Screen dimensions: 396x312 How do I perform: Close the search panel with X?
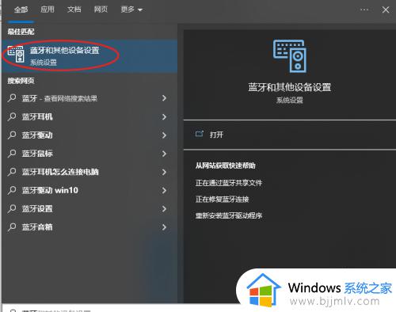pyautogui.click(x=386, y=10)
